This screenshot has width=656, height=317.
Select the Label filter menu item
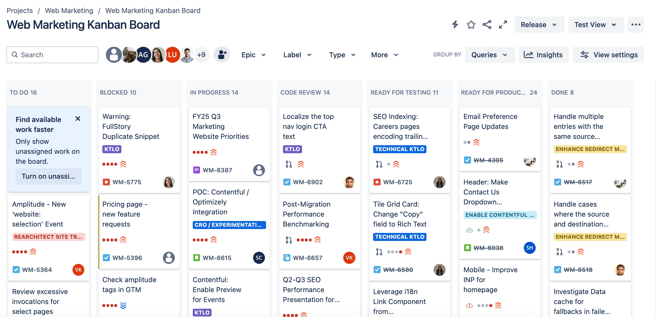point(297,54)
